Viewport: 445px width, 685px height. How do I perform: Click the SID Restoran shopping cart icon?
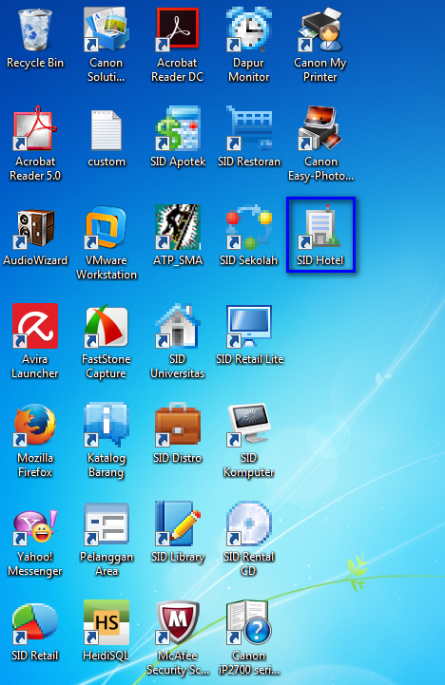click(249, 128)
